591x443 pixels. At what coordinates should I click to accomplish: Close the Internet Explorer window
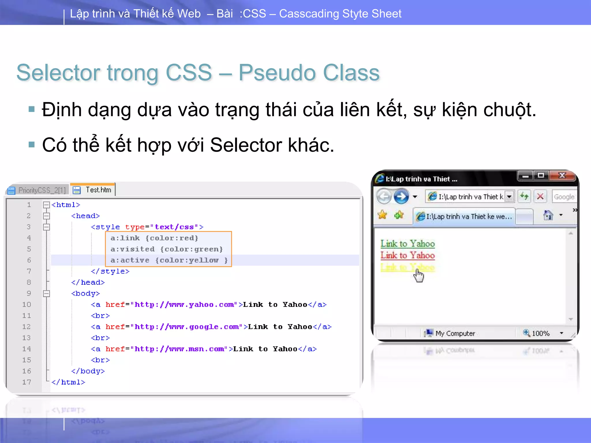click(562, 175)
